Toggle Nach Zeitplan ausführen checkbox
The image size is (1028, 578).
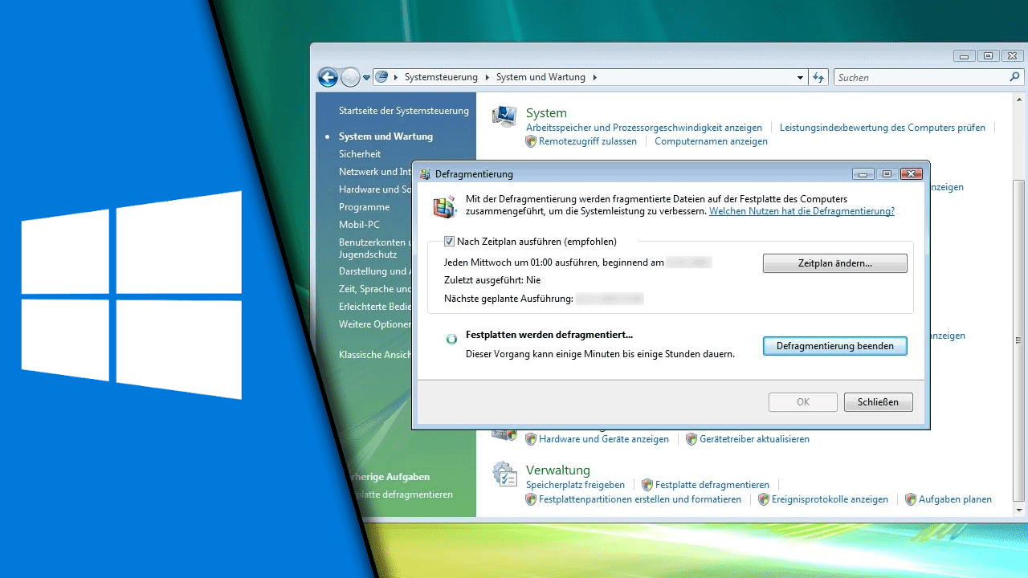pyautogui.click(x=450, y=241)
